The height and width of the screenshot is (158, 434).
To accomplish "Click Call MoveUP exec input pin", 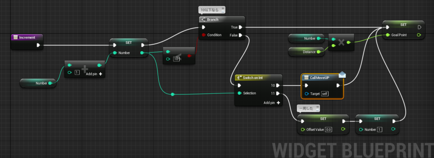I will pyautogui.click(x=306, y=86).
